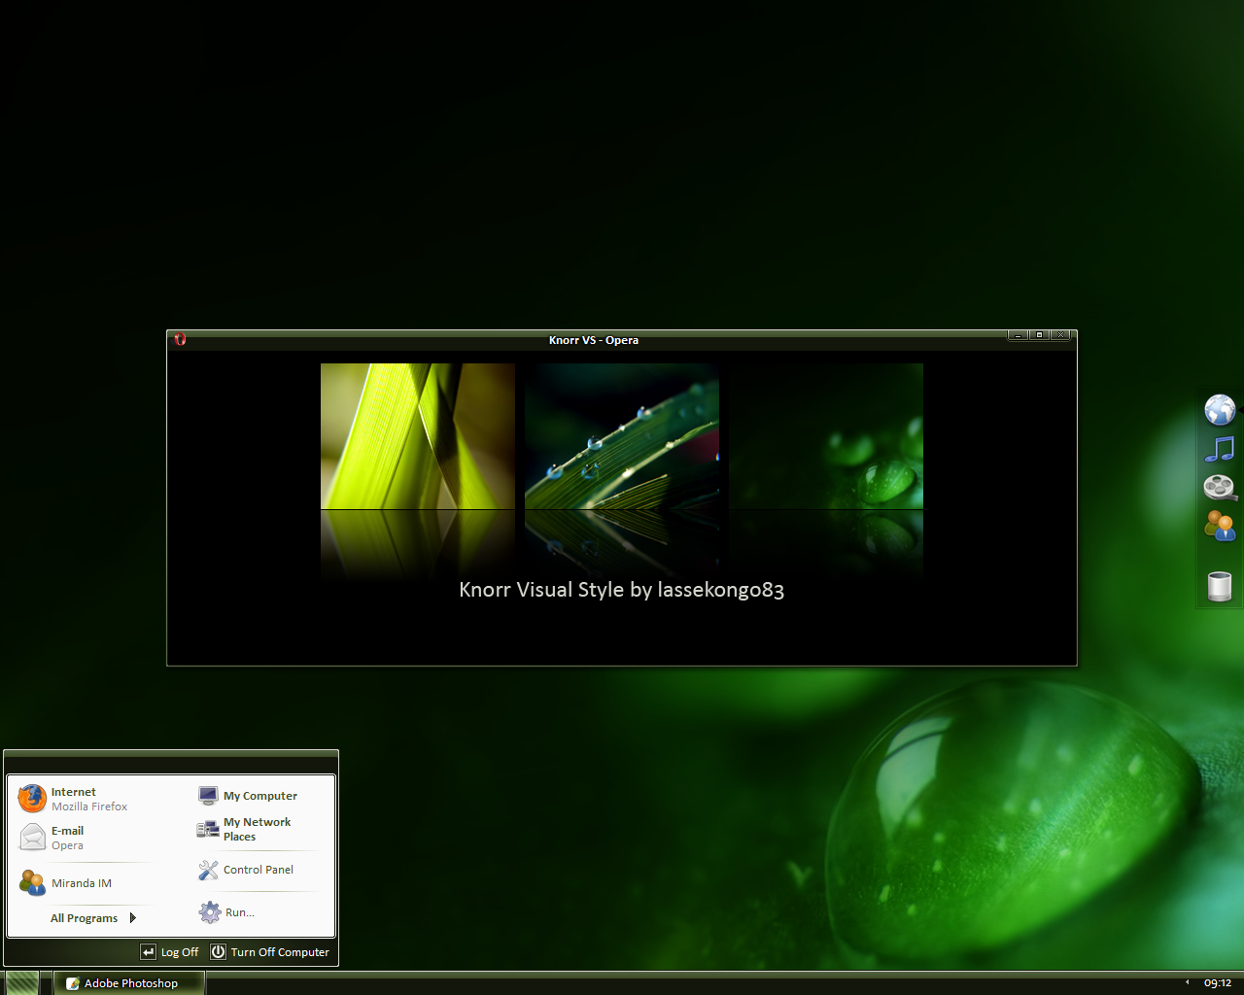This screenshot has width=1244, height=995.
Task: Minimize the Opera window
Action: 1018,335
